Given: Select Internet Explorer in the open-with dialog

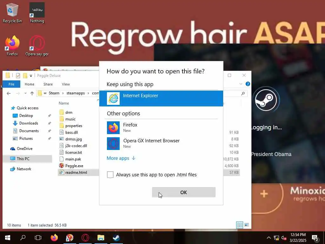Looking at the screenshot, I should 161,98.
